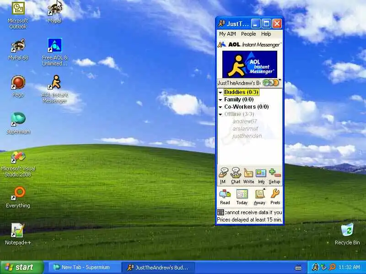Open the buddy Info icon
366x274 pixels.
click(261, 176)
